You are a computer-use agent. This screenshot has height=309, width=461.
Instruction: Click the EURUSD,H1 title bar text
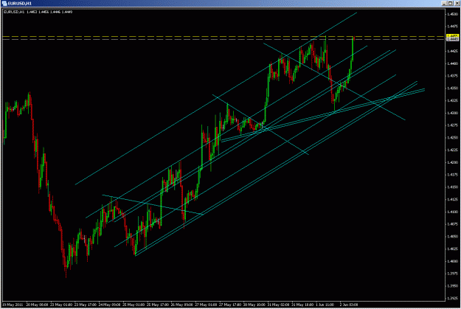(x=20, y=4)
